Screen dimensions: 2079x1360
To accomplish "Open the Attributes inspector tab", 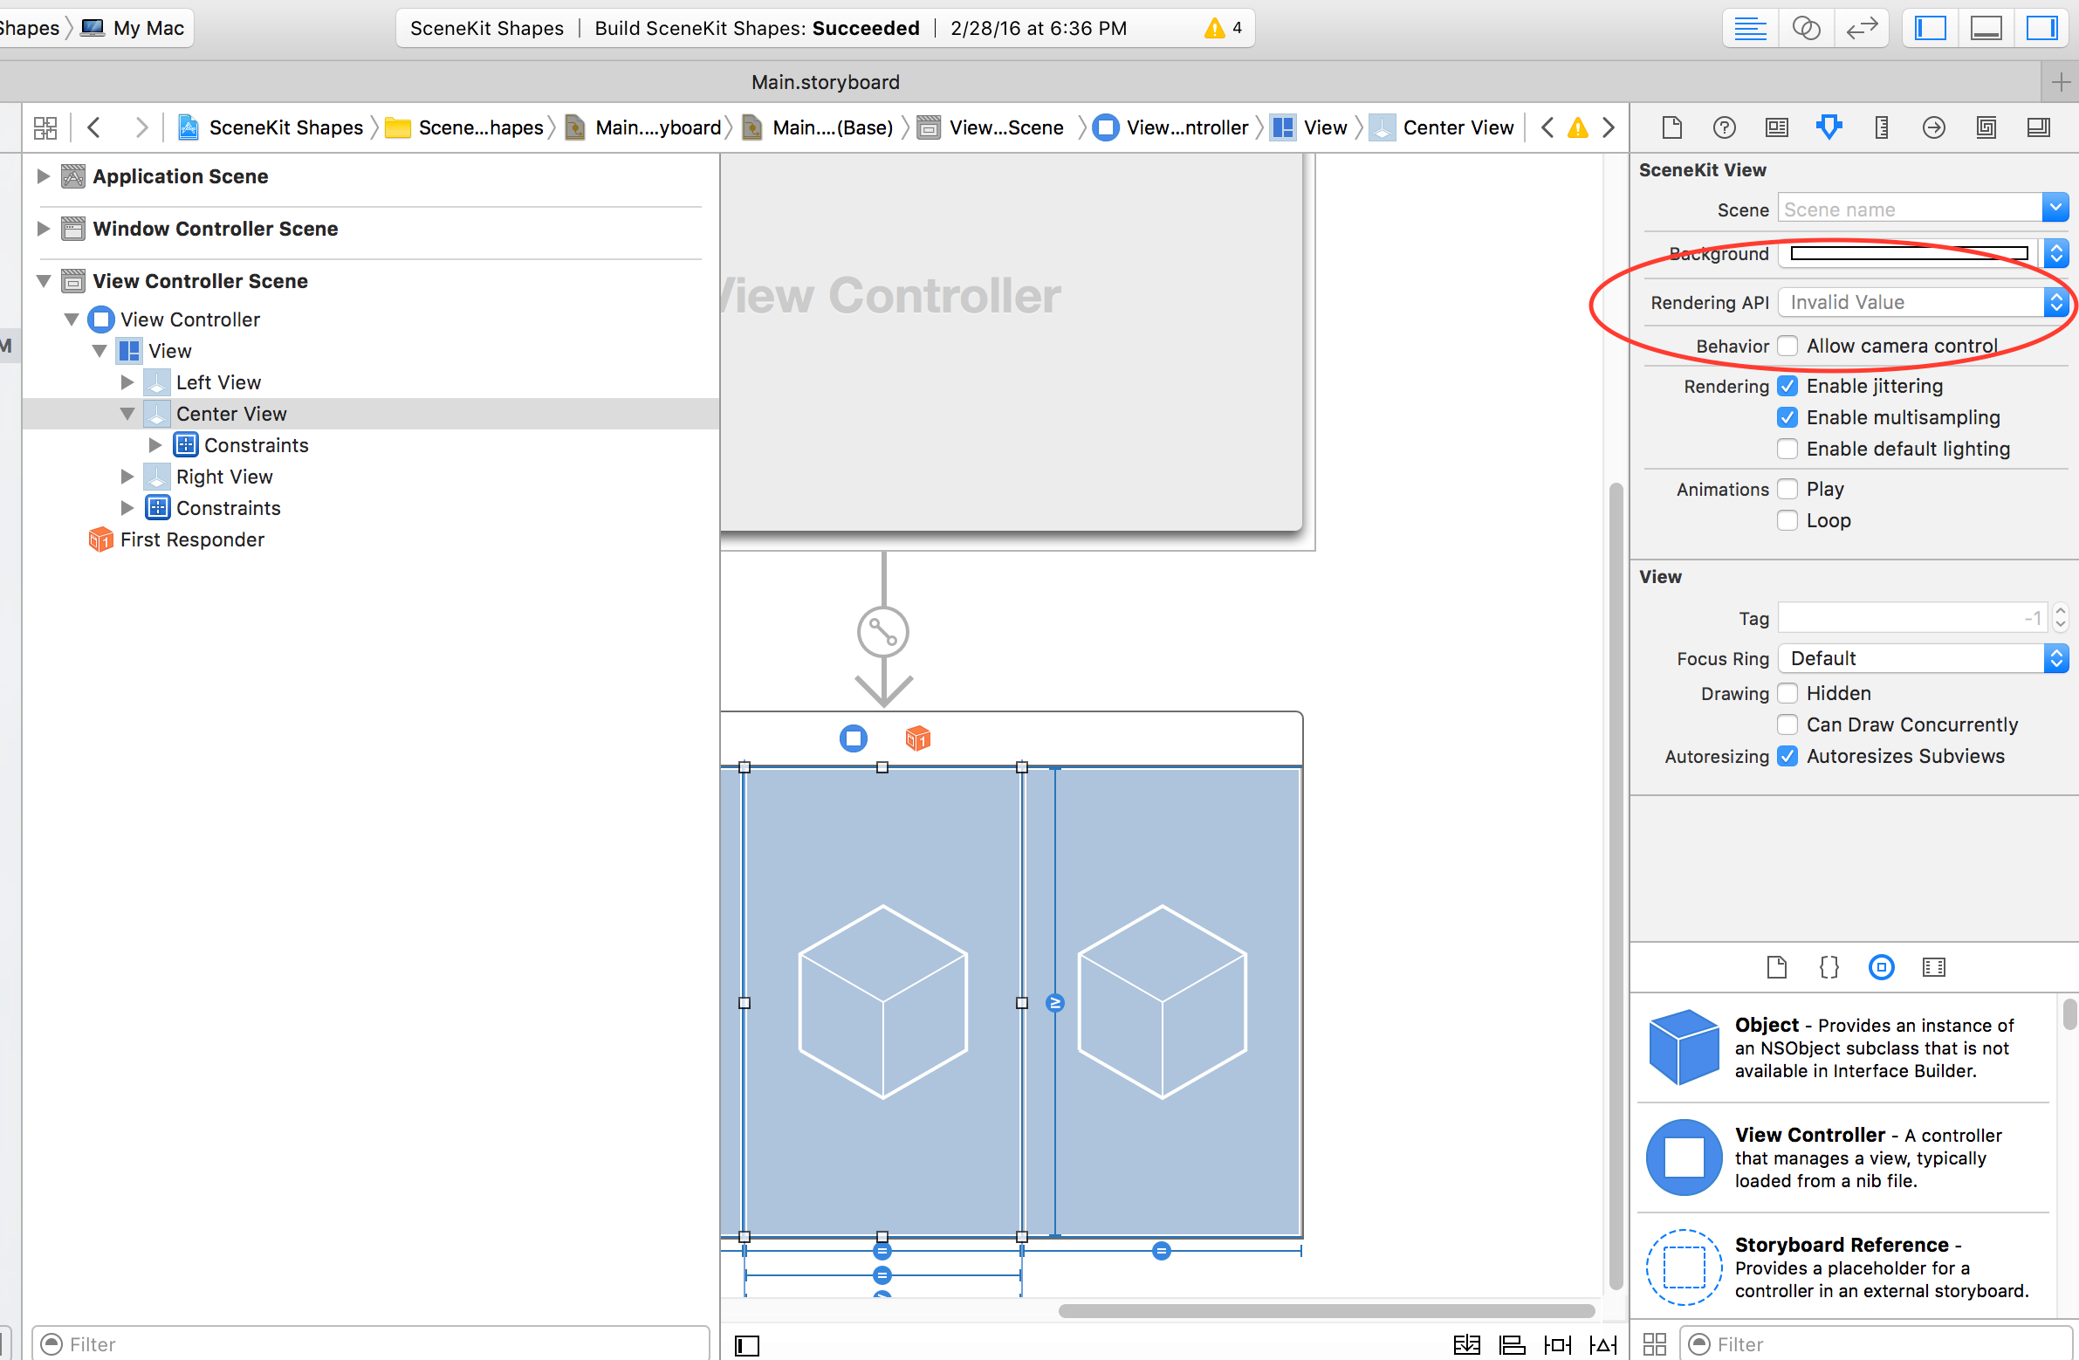I will 1829,127.
